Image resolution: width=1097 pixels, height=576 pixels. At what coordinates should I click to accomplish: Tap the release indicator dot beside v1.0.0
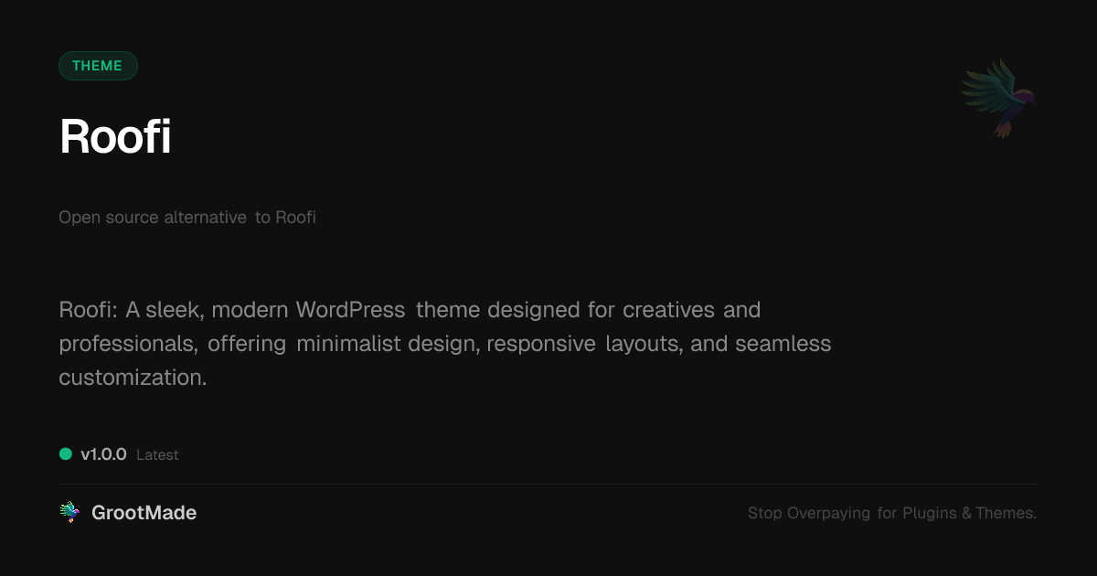(64, 453)
